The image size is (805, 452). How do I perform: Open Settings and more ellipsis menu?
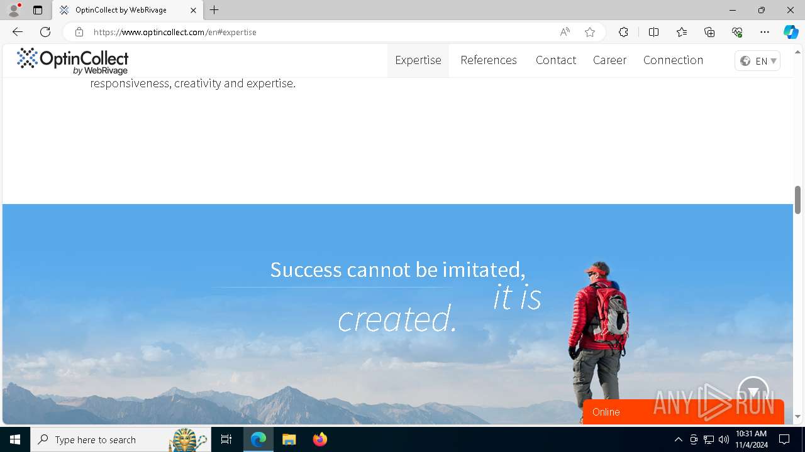coord(765,32)
